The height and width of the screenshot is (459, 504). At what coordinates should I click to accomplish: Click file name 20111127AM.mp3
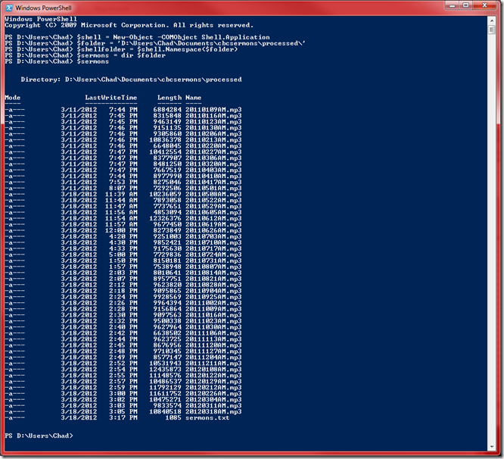[213, 351]
